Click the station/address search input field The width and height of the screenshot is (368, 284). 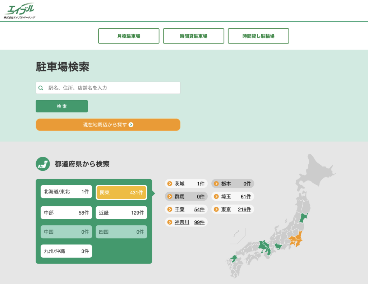tap(108, 88)
